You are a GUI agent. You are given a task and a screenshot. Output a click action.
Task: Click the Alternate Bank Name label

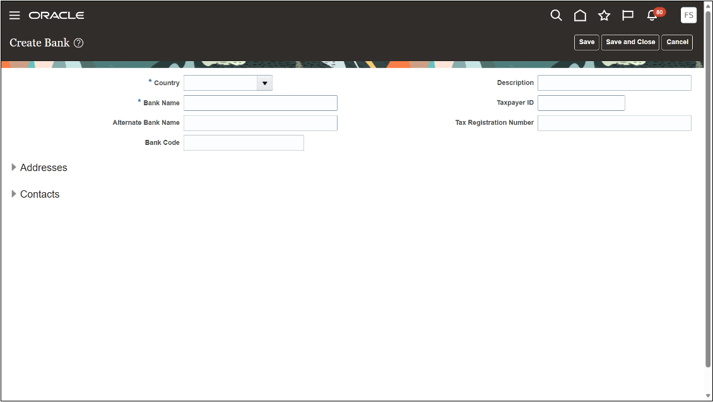click(x=146, y=123)
